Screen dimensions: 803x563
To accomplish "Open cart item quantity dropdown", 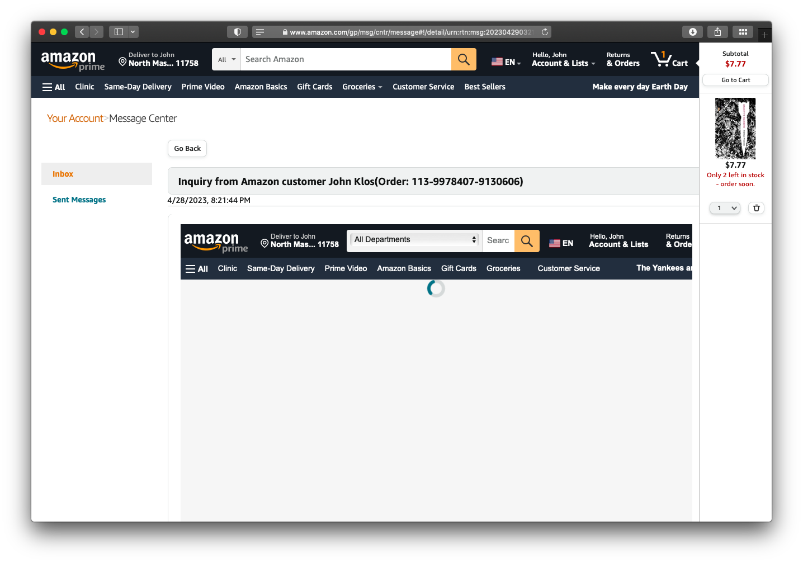I will click(x=725, y=208).
